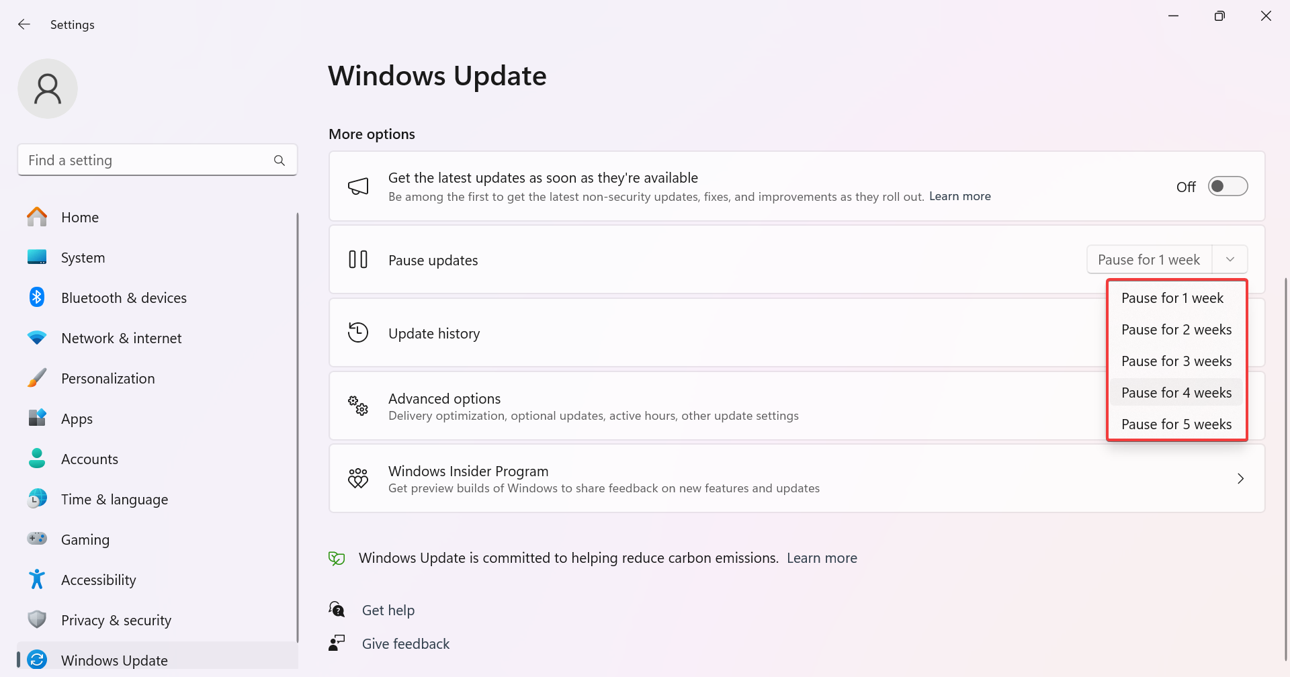Click the Pause updates icon
Image resolution: width=1290 pixels, height=677 pixels.
click(x=358, y=259)
